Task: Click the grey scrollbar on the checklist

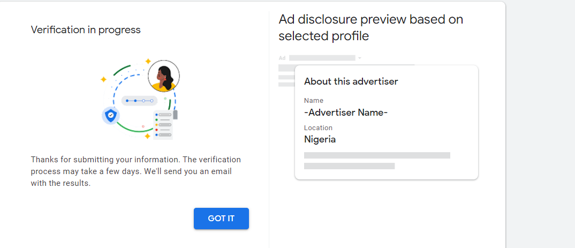Action: pyautogui.click(x=175, y=115)
